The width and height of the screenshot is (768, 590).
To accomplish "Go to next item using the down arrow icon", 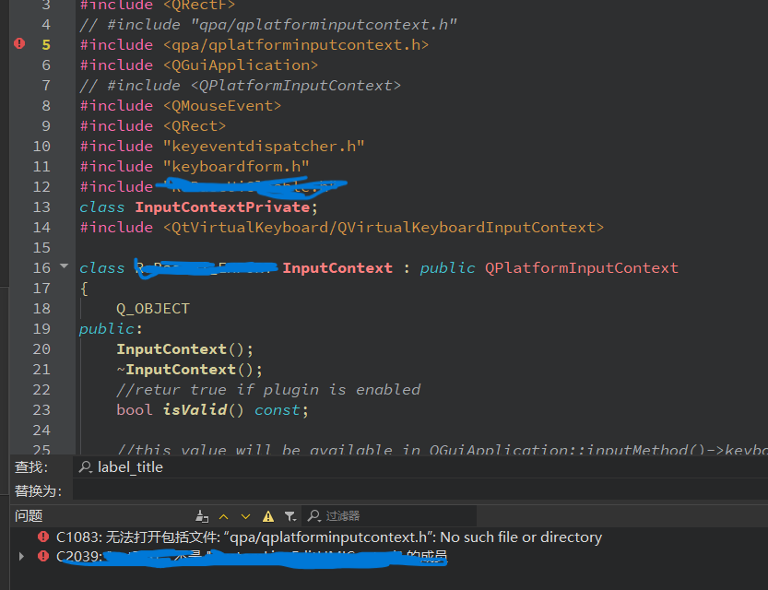I will tap(244, 515).
